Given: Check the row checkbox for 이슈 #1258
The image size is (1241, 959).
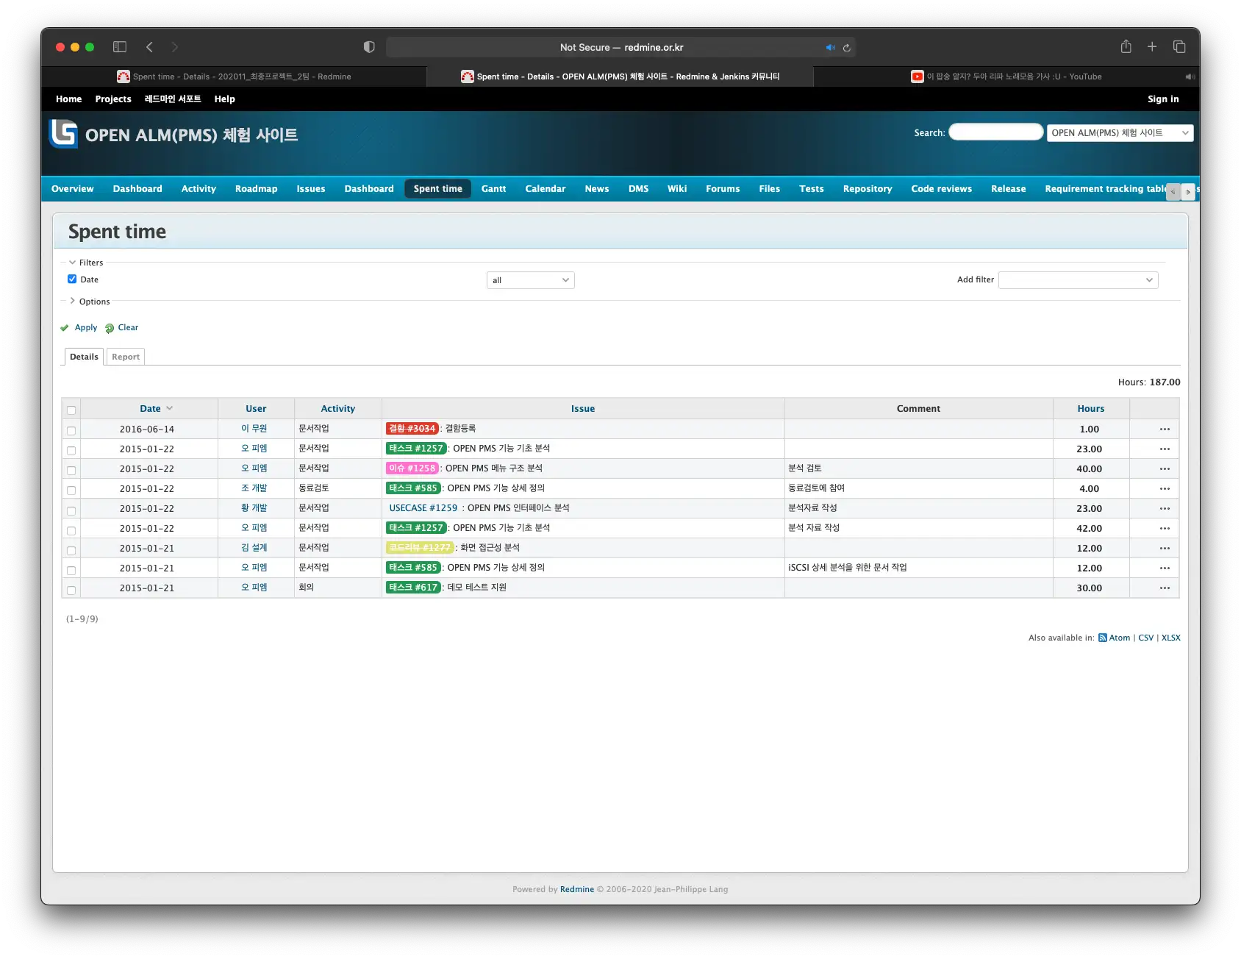Looking at the screenshot, I should click(71, 470).
